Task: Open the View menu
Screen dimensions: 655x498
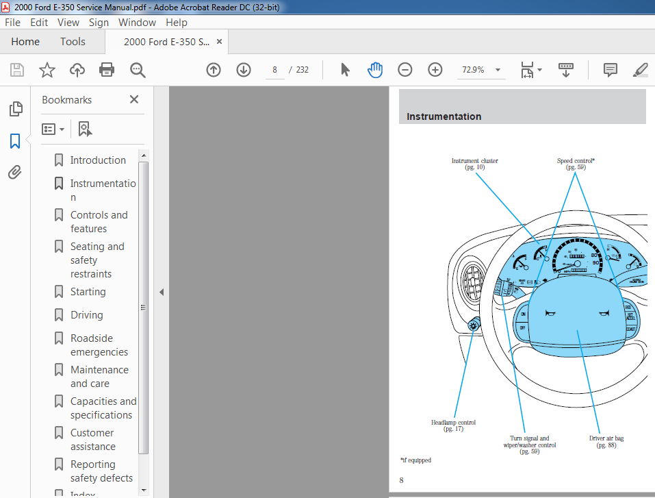Action: click(68, 23)
